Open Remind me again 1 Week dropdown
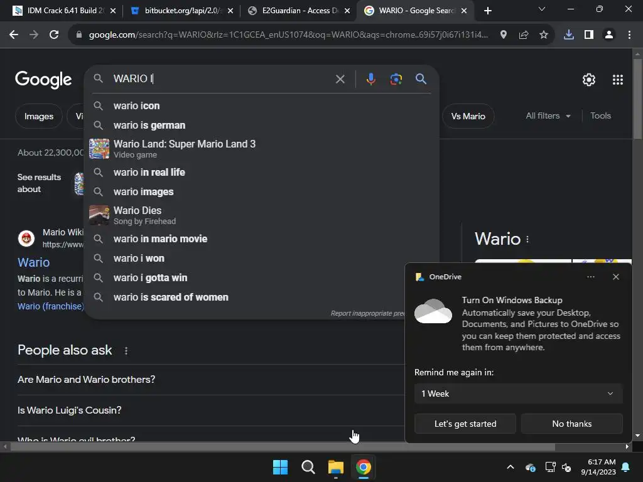This screenshot has width=643, height=482. click(518, 394)
